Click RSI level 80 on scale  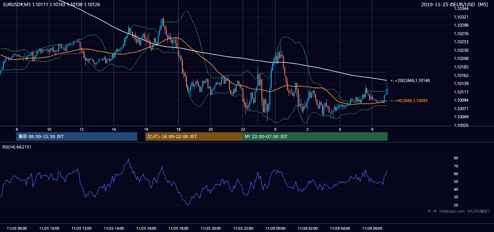(x=456, y=158)
